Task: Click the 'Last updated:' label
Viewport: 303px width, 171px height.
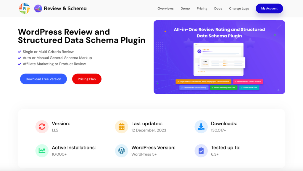Action: click(x=147, y=124)
